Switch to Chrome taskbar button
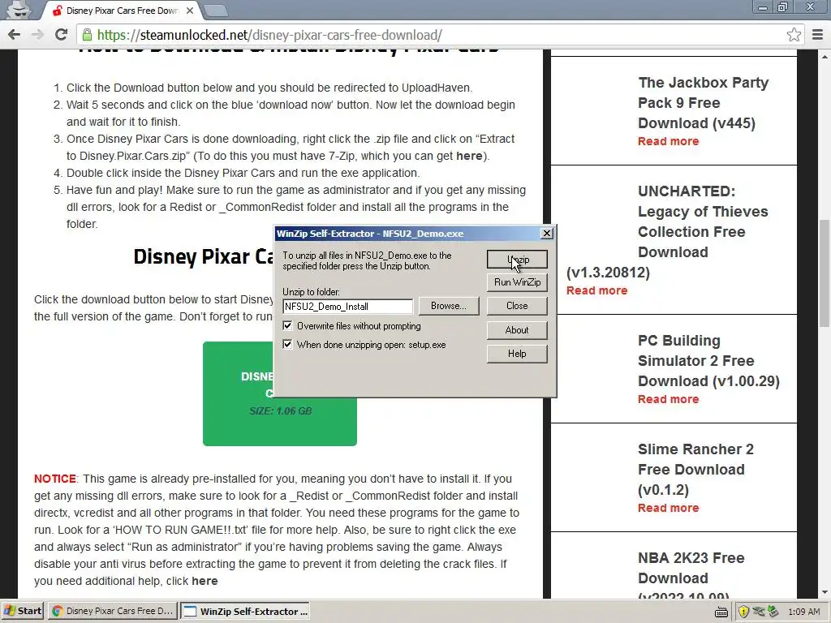This screenshot has width=831, height=623. pos(113,611)
